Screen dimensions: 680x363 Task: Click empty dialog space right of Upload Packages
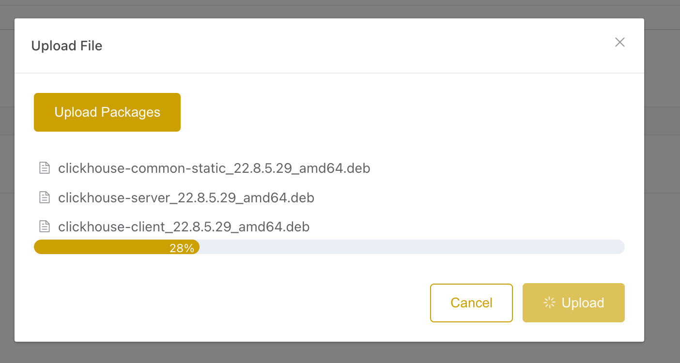tap(387, 112)
